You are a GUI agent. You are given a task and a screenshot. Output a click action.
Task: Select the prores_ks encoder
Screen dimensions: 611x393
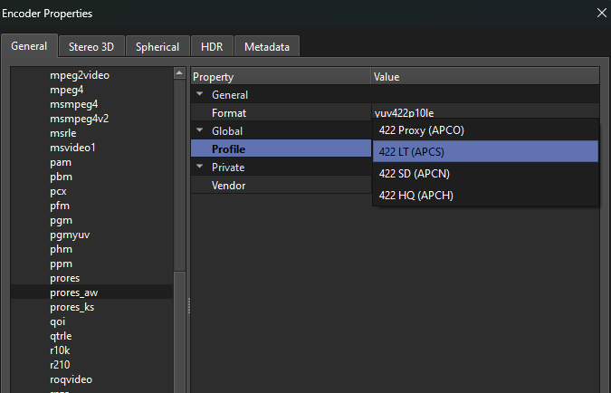click(x=72, y=307)
